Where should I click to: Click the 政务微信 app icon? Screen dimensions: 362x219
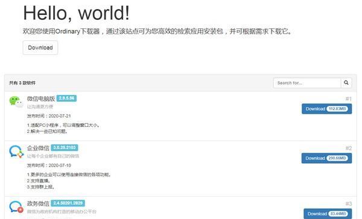click(x=16, y=207)
